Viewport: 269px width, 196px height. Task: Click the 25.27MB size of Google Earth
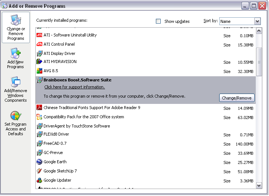[x=245, y=162]
